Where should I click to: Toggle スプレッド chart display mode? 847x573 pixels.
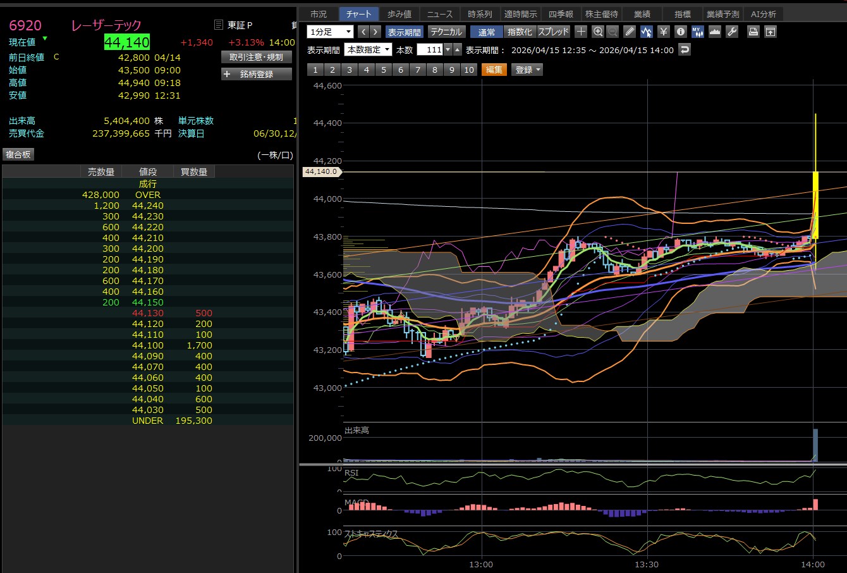point(553,32)
